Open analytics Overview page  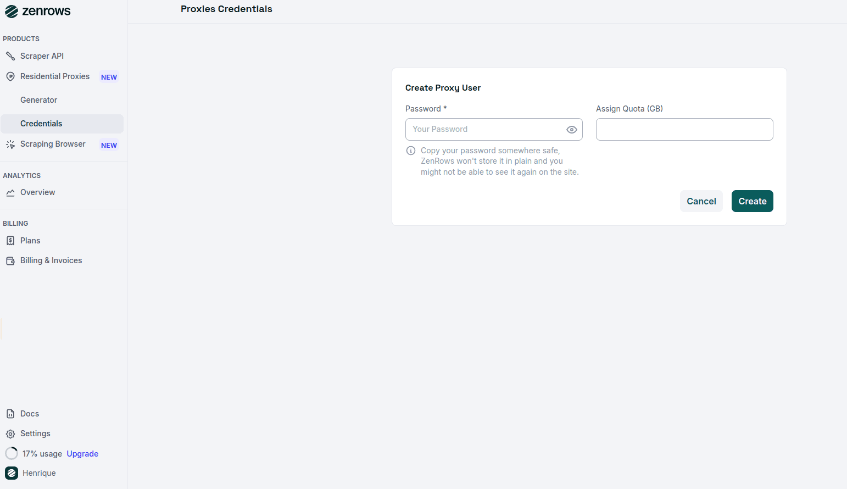(x=37, y=192)
